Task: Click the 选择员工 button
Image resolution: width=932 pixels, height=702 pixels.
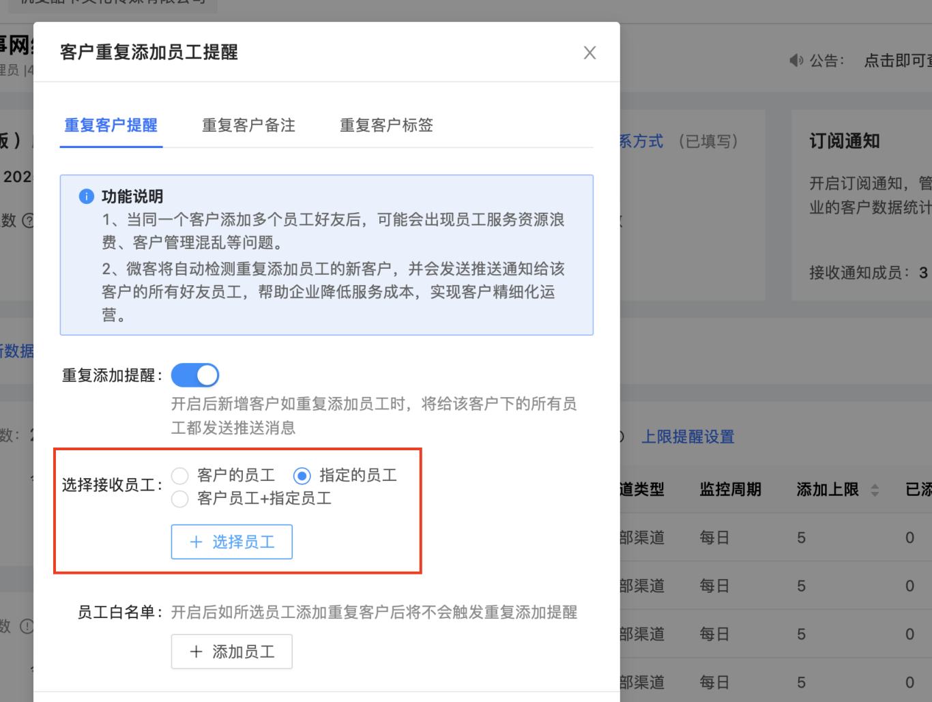Action: (232, 542)
